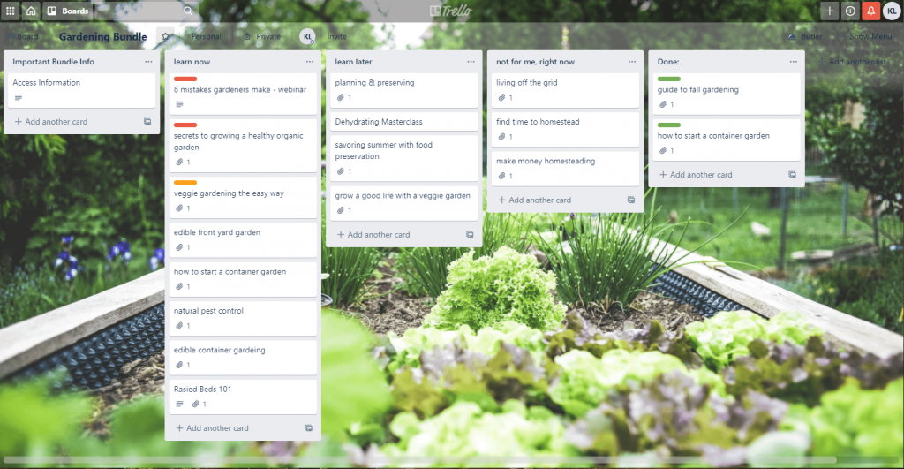Open planning & preserving card

coord(404,90)
